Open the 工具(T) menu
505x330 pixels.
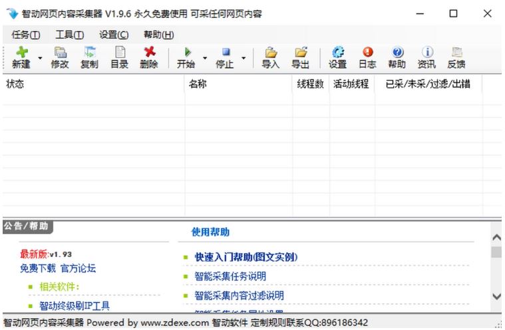(x=70, y=35)
